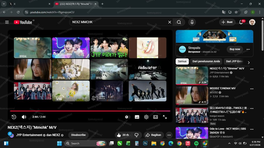264x148 pixels.
Task: Show next filter chips with arrow
Action: point(249,63)
